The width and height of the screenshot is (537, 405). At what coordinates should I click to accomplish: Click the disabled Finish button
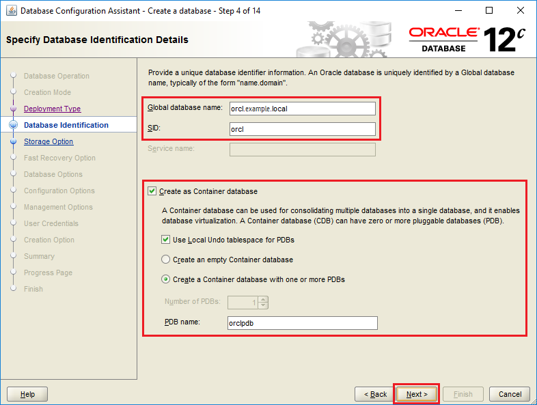463,394
